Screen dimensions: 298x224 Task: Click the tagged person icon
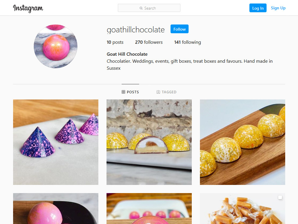[158, 92]
